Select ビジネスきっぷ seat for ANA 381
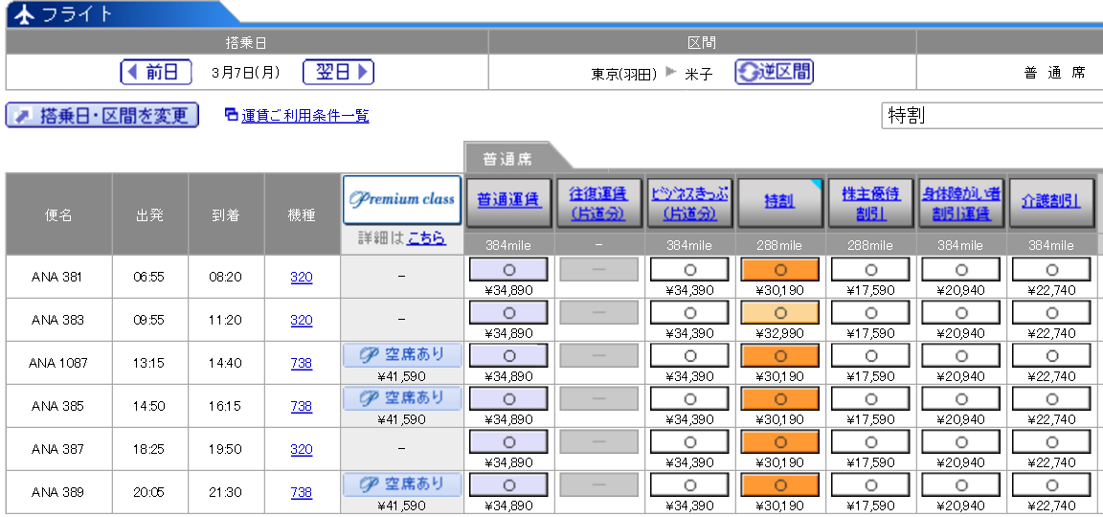The image size is (1103, 517). point(690,270)
